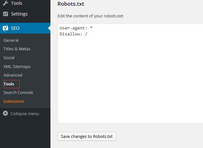Click inside the robots.txt content textarea
Viewport: 203px width, 148px height.
130,73
